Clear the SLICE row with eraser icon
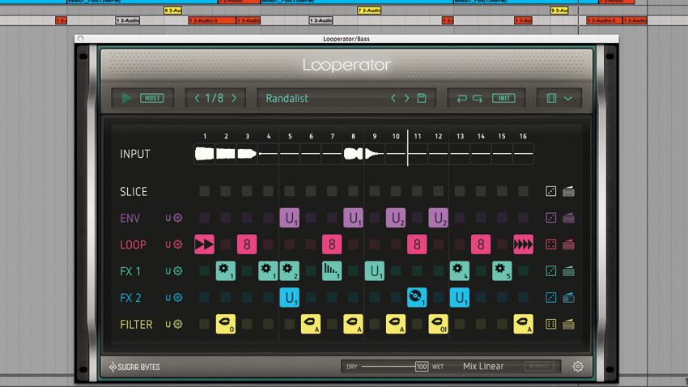The height and width of the screenshot is (387, 688). coord(569,191)
